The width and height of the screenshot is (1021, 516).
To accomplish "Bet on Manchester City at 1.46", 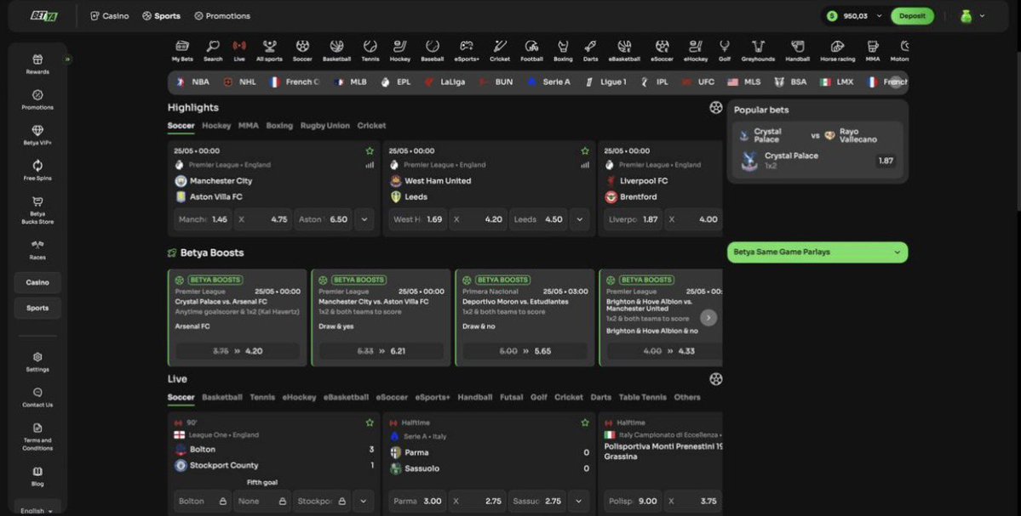I will pyautogui.click(x=203, y=219).
